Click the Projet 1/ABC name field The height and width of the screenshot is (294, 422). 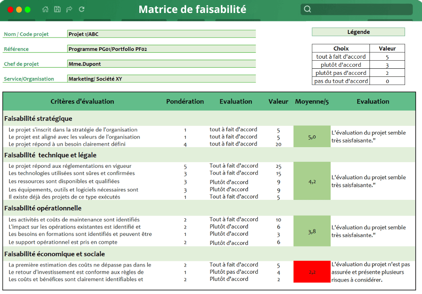[162, 34]
